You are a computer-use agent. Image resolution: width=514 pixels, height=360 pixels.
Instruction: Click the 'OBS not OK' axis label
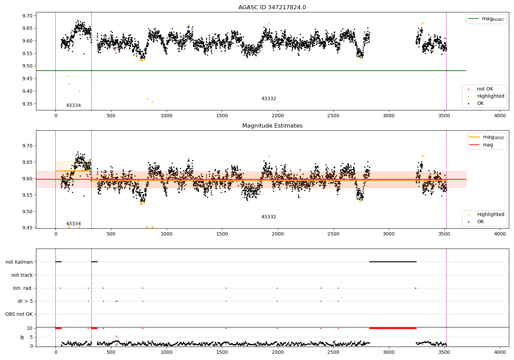[x=19, y=314]
